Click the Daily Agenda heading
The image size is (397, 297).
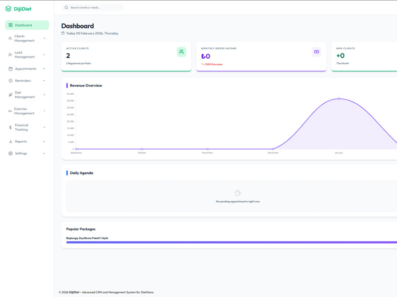pyautogui.click(x=81, y=173)
